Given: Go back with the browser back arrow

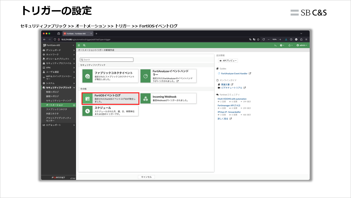Looking at the screenshot, I should (x=45, y=39).
